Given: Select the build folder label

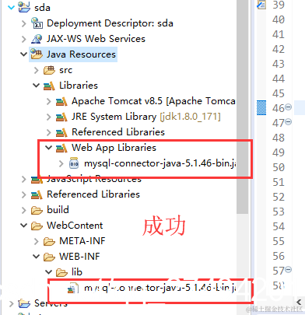Looking at the screenshot, I should (x=58, y=210).
